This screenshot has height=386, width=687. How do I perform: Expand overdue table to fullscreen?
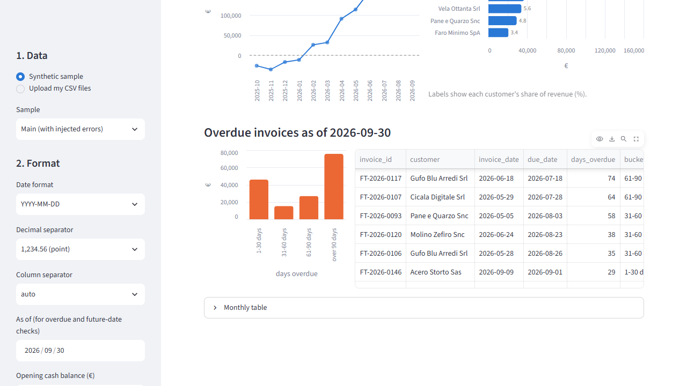coord(636,139)
